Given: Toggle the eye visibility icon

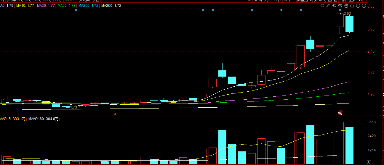Looking at the screenshot, I should (x=334, y=6).
